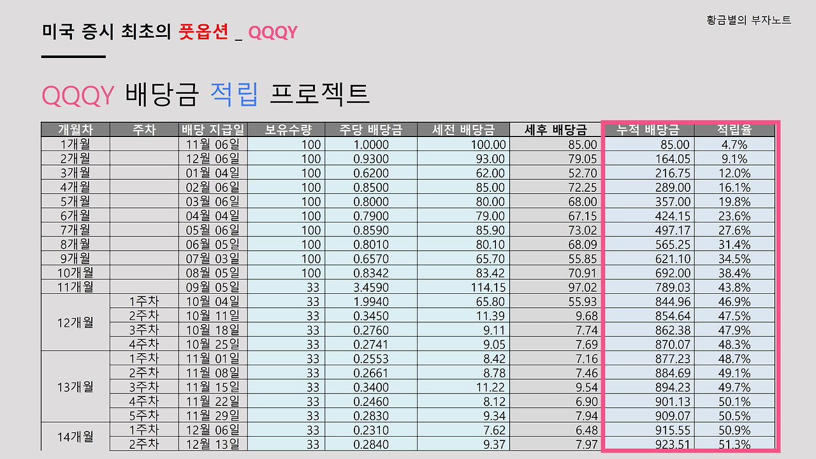Select the '세전 배당금' column header
Screen dimensions: 816x459
[463, 129]
